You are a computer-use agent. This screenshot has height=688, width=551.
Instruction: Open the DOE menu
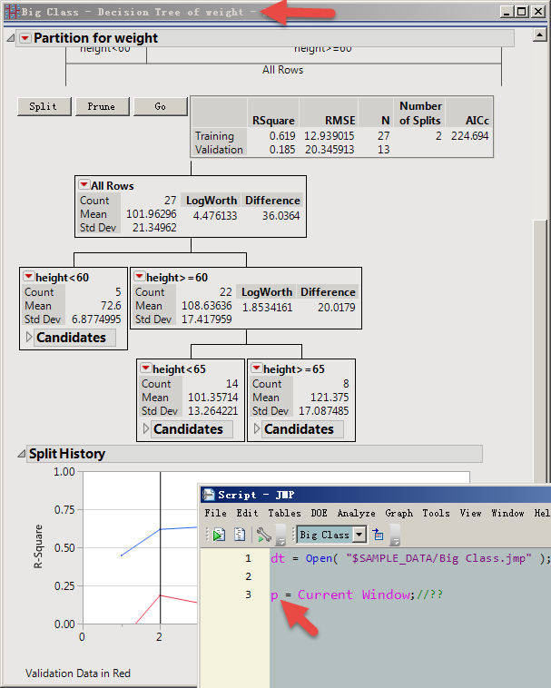[319, 513]
